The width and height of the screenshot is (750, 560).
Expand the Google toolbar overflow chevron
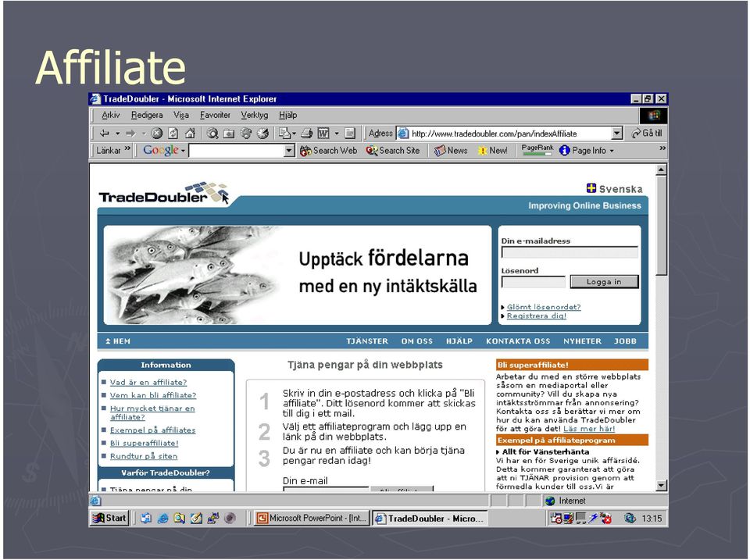pyautogui.click(x=662, y=148)
